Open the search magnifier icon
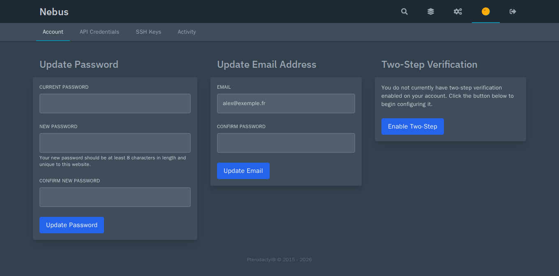Screen dimensions: 559x276 (x=404, y=11)
